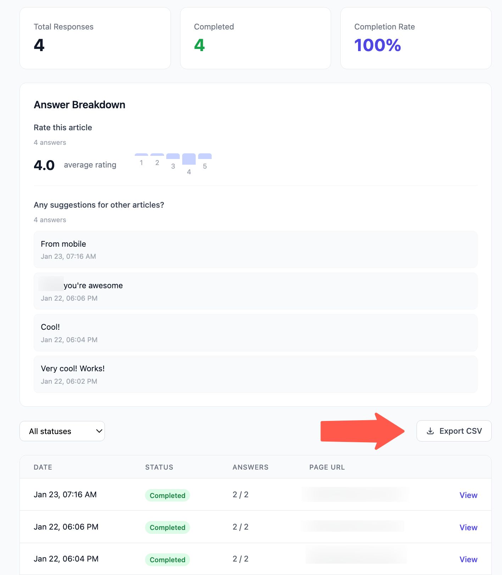This screenshot has width=502, height=575.
Task: Click the 4.0 average rating value
Action: click(x=44, y=165)
